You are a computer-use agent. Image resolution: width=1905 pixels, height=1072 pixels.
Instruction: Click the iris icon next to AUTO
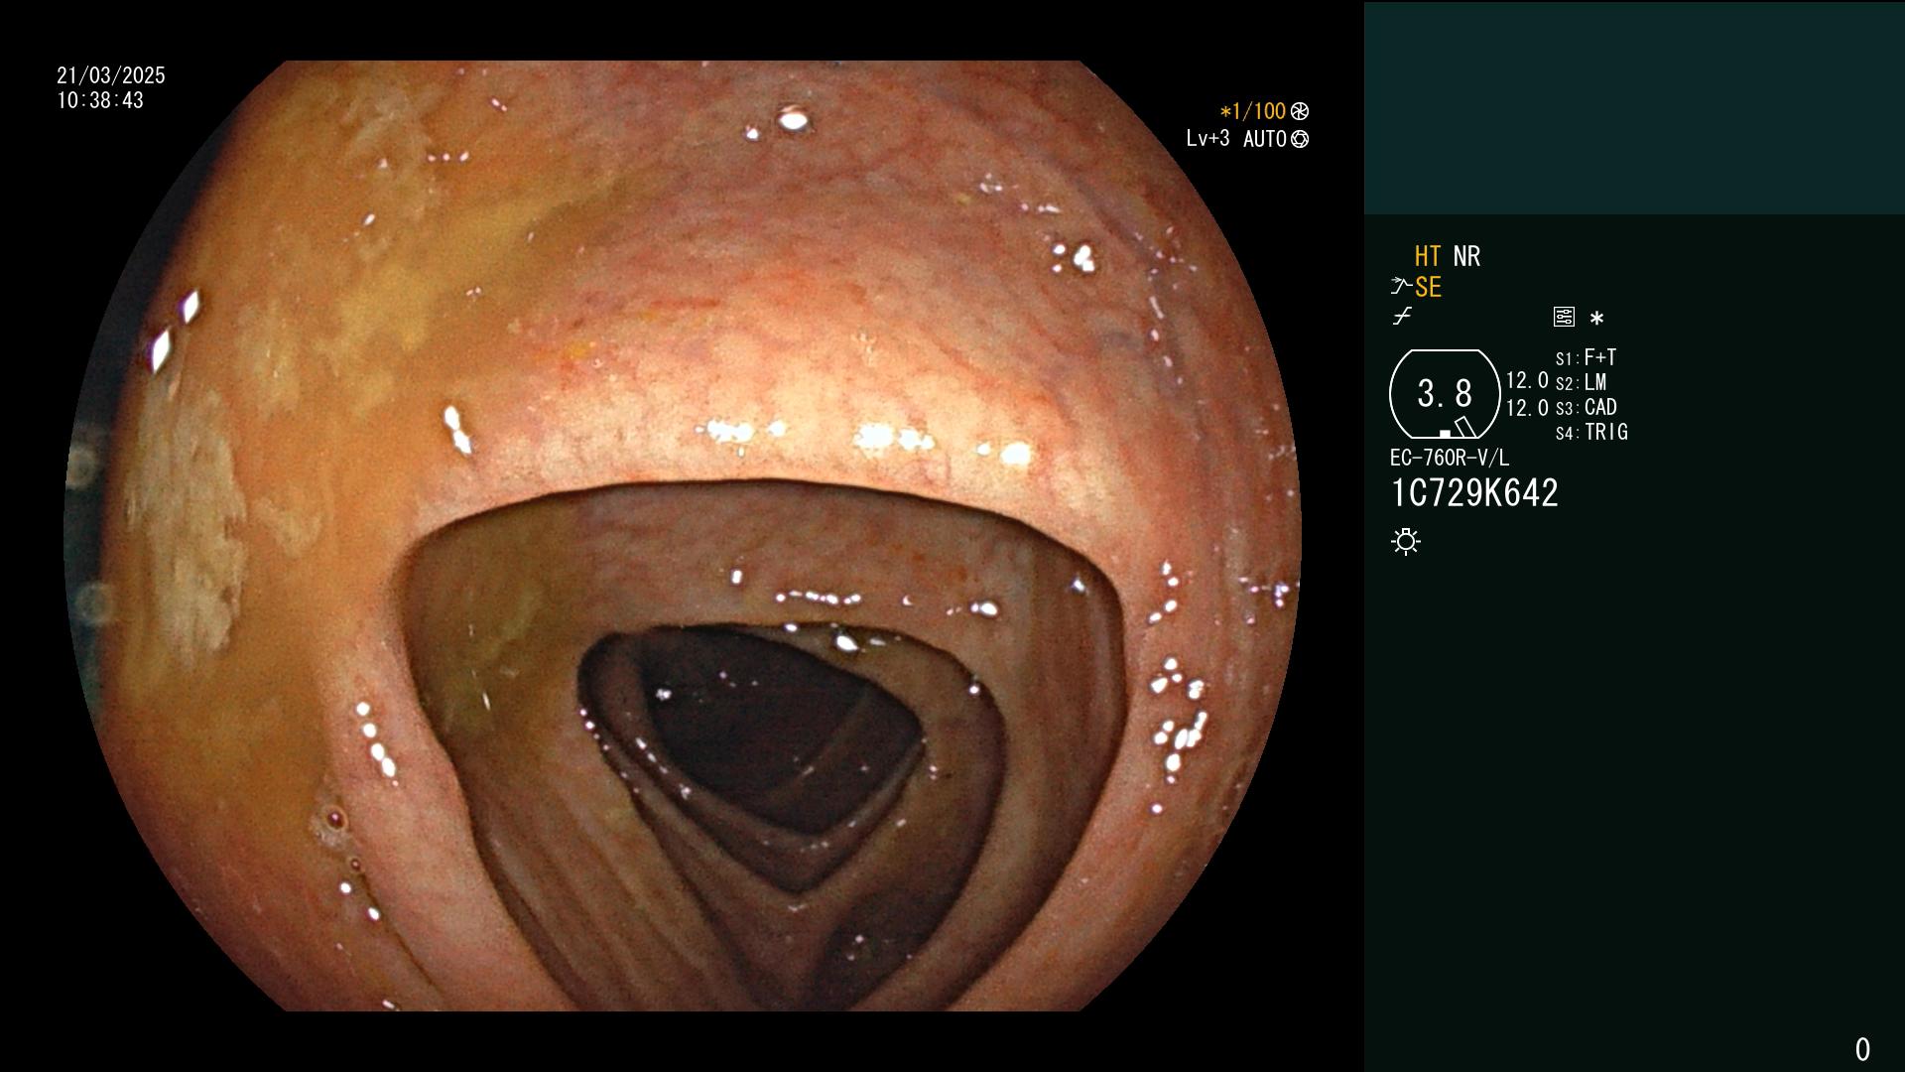click(x=1300, y=140)
